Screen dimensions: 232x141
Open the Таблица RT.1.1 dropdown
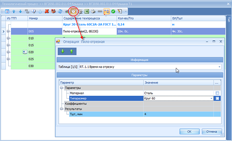click(x=219, y=67)
